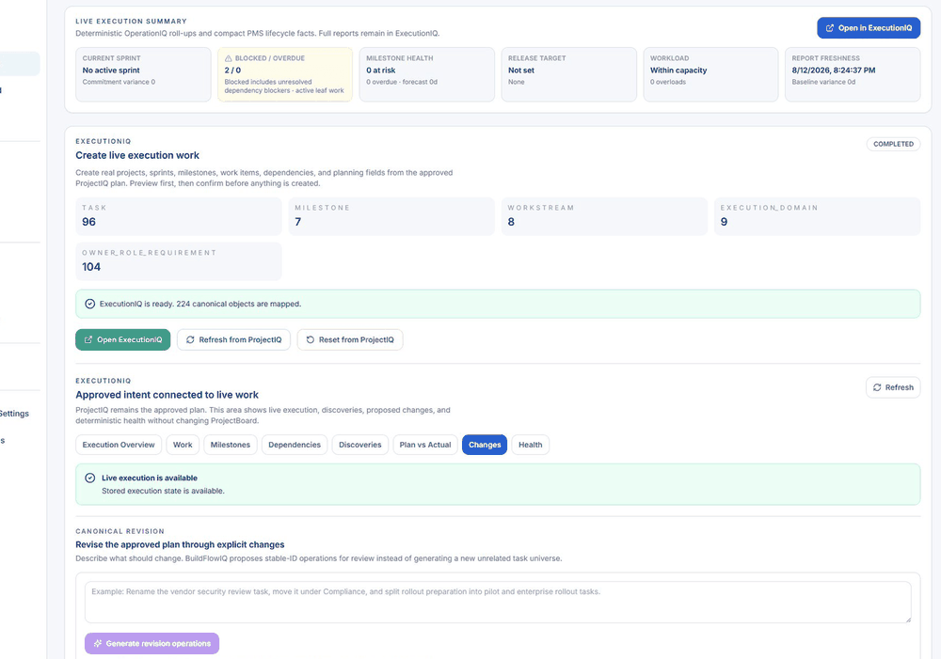The width and height of the screenshot is (941, 659).
Task: Switch to the Health tab
Action: click(531, 445)
